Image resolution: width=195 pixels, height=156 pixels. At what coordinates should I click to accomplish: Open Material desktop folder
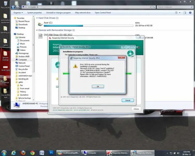click(x=5, y=80)
